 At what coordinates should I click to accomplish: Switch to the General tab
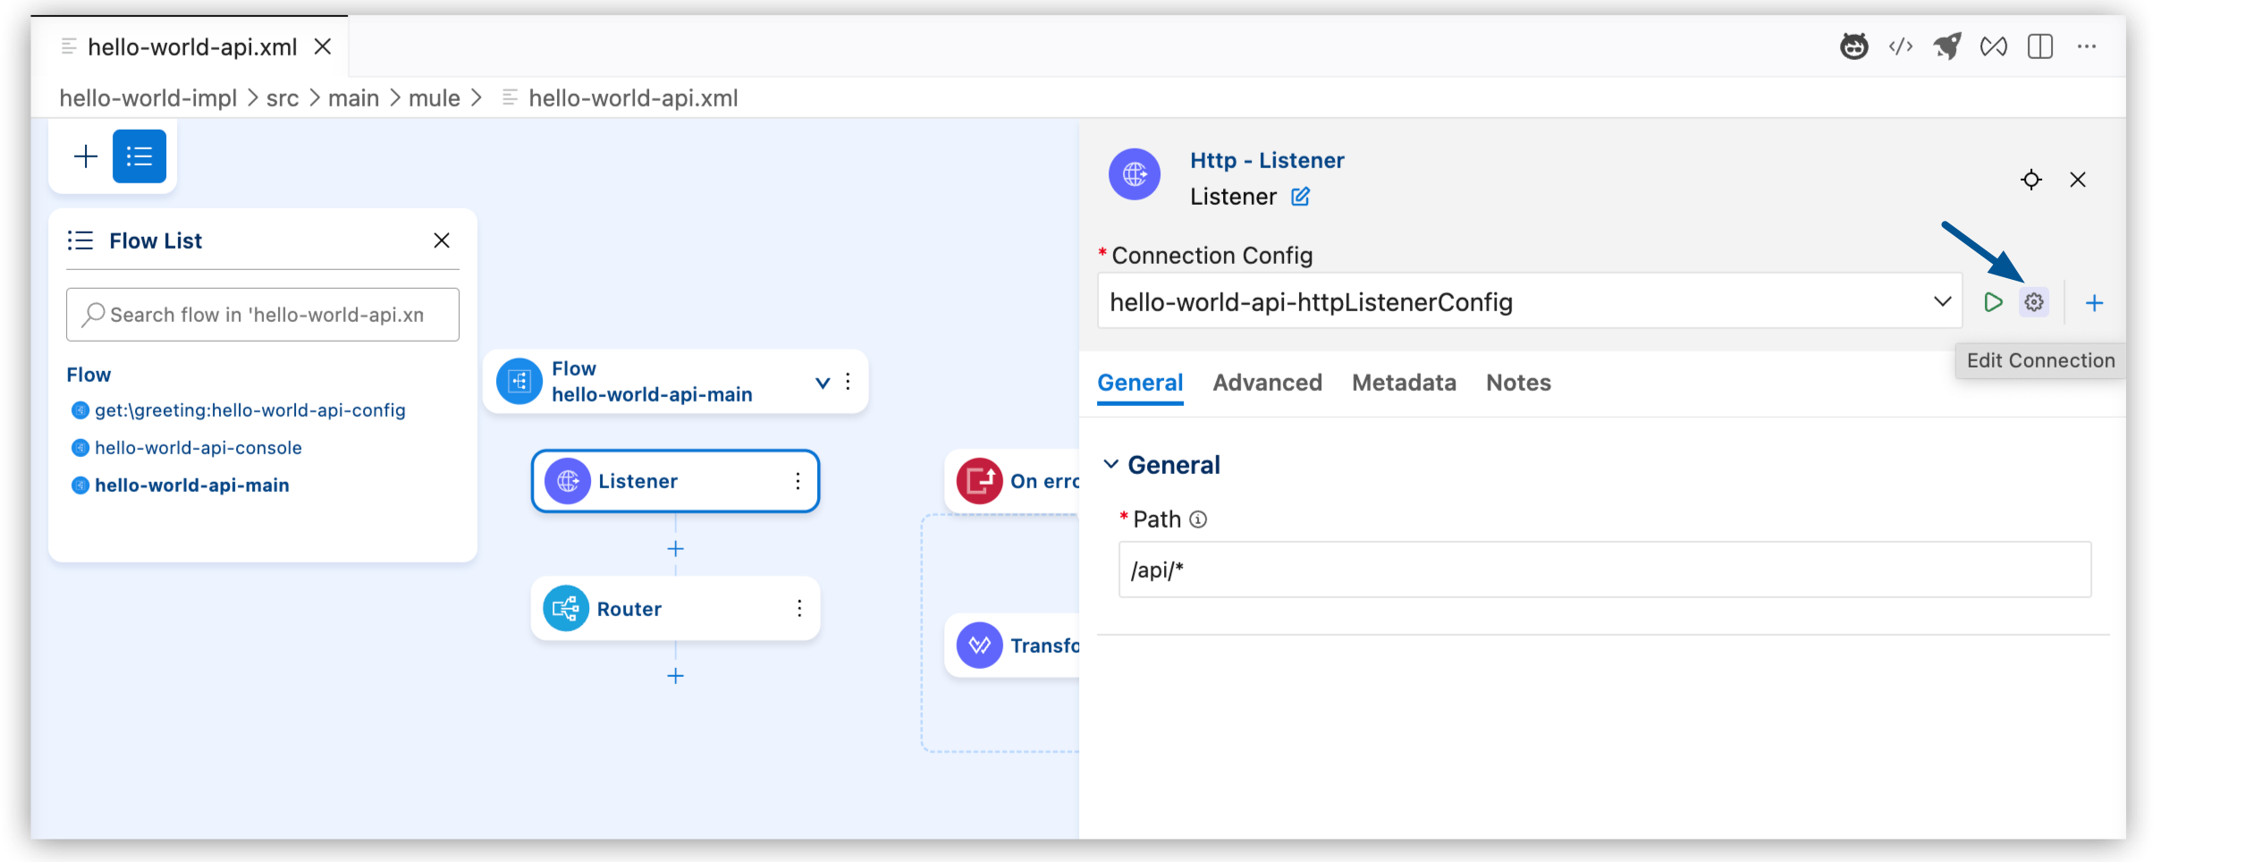coord(1140,383)
